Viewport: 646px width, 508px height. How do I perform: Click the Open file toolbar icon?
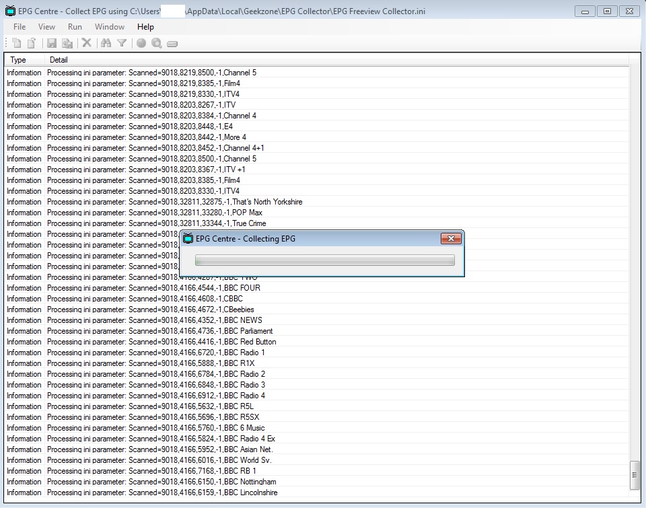pyautogui.click(x=31, y=43)
